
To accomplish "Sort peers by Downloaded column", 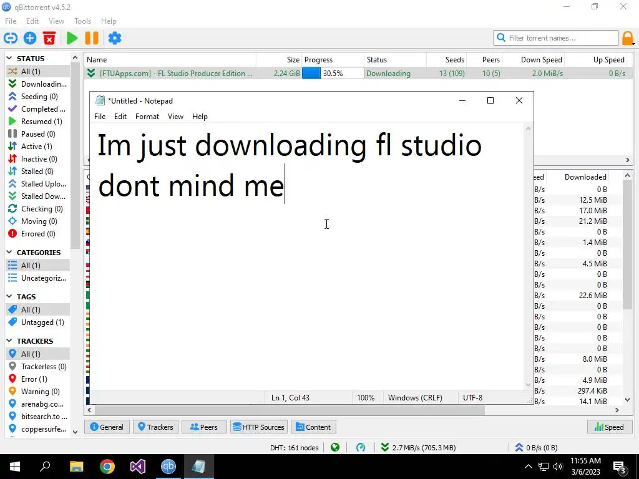I will click(x=577, y=177).
